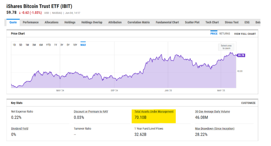Click the 59.78 price marker on chart

point(241,55)
